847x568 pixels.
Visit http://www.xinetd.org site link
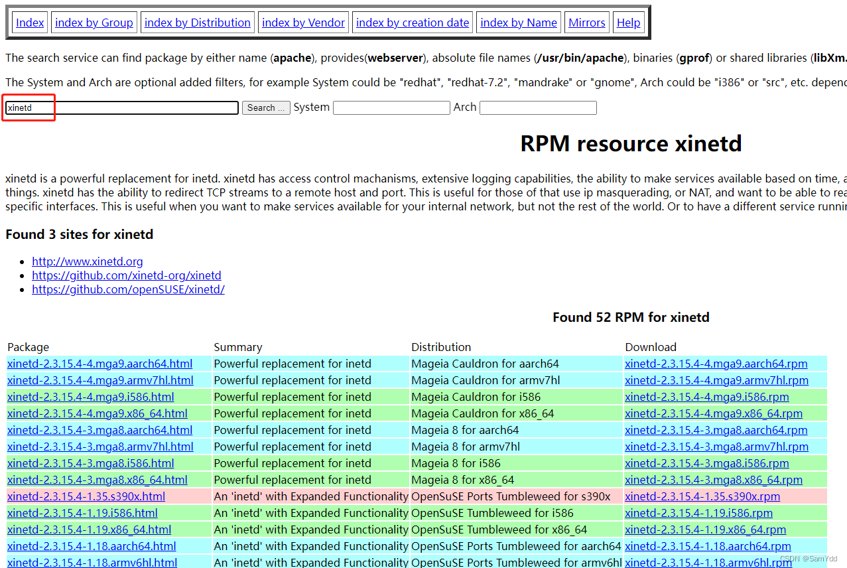[88, 261]
